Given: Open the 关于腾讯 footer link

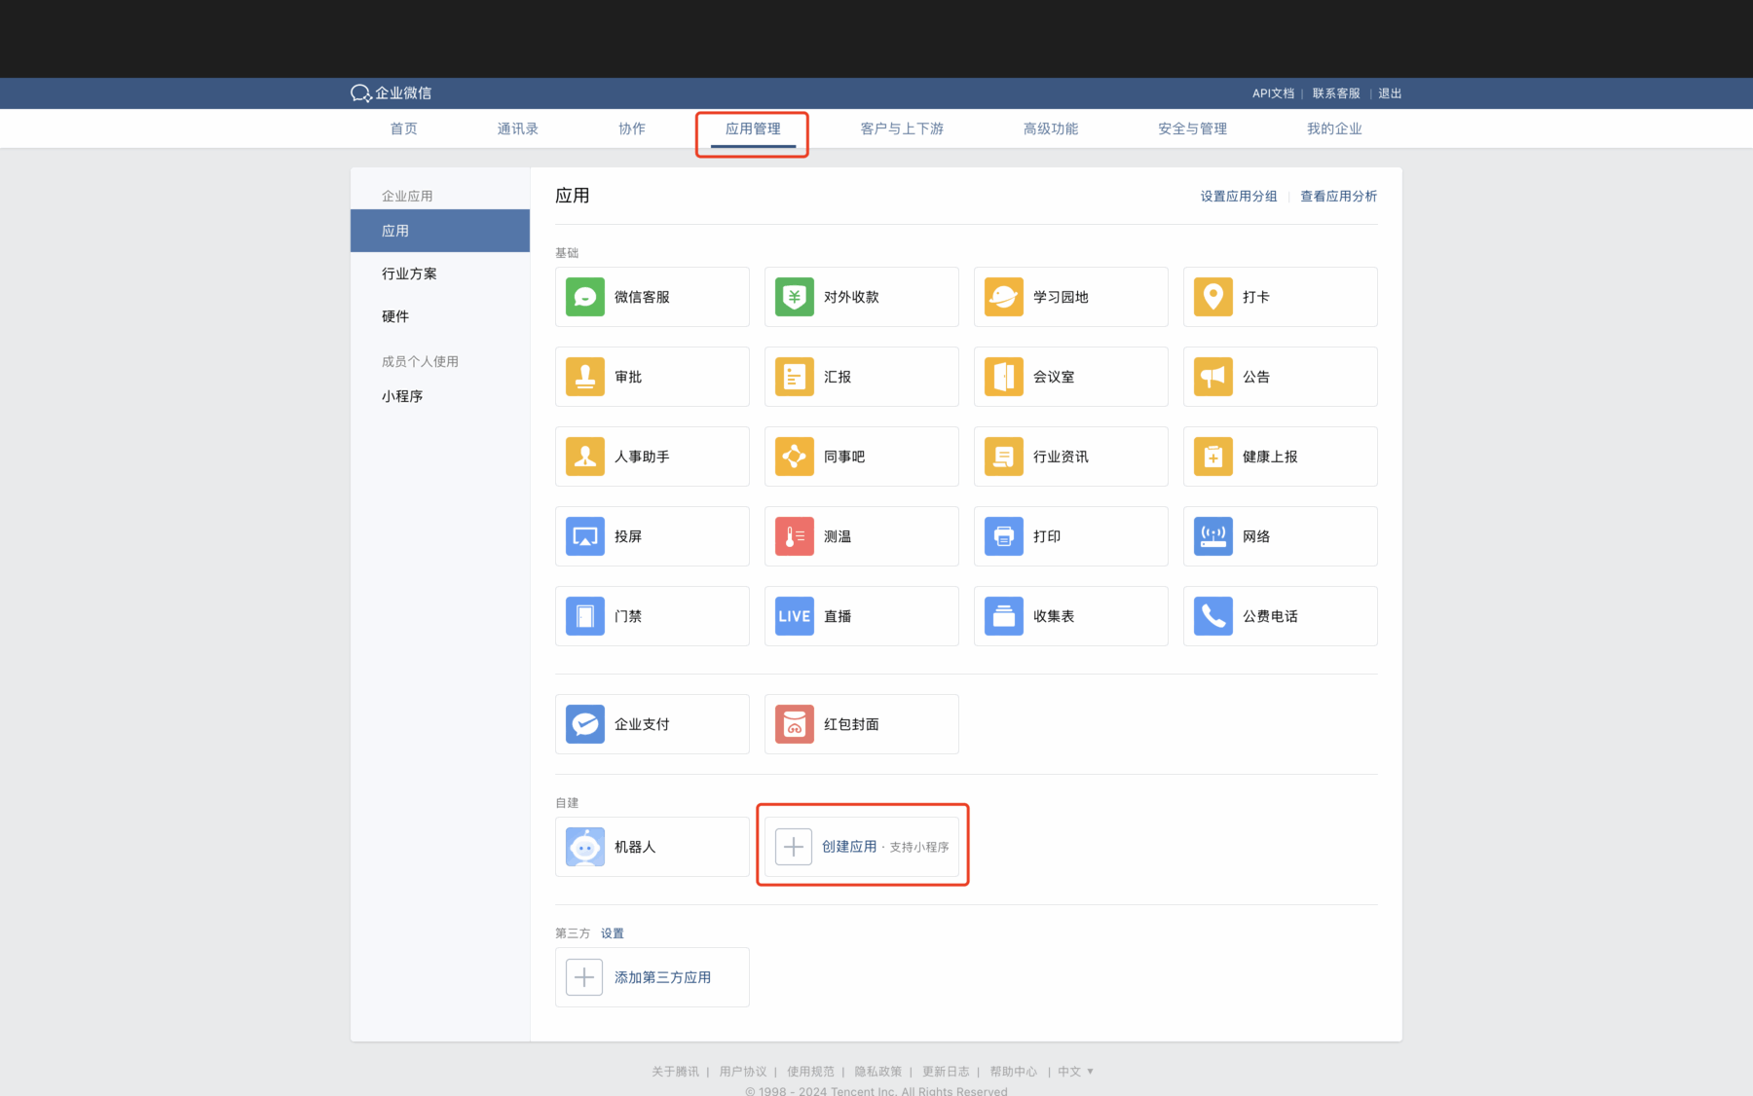Looking at the screenshot, I should (x=675, y=1072).
